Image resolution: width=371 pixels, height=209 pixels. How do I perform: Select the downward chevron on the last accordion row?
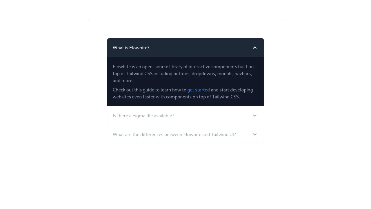pos(255,134)
